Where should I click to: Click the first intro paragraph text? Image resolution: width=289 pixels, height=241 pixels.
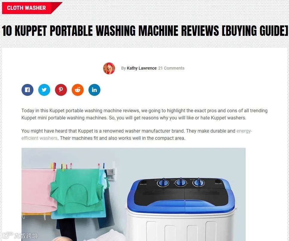pos(144,114)
